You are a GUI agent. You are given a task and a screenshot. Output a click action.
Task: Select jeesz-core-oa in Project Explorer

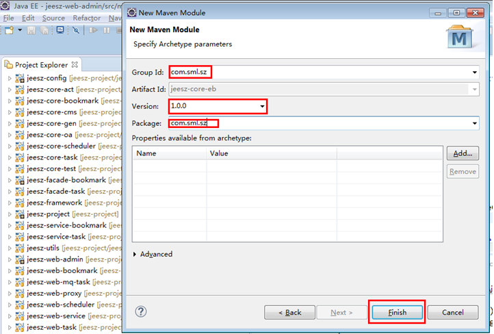(x=49, y=135)
